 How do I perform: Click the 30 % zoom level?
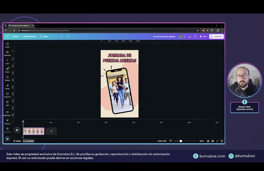[202, 141]
